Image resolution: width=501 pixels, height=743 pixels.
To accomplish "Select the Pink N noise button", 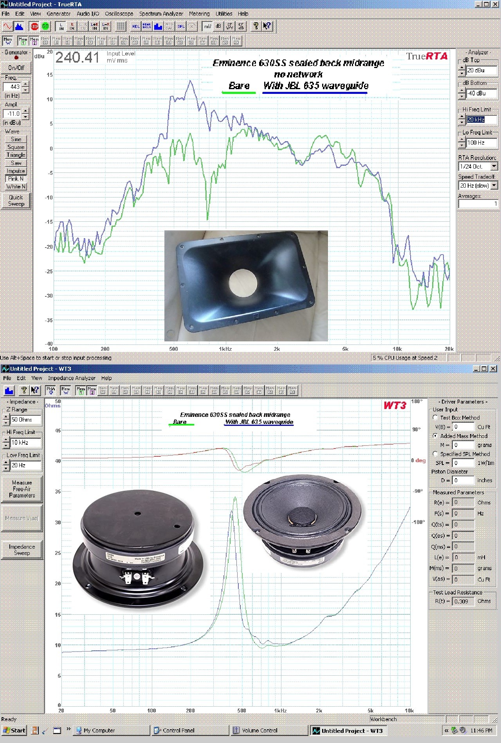I will (x=16, y=179).
